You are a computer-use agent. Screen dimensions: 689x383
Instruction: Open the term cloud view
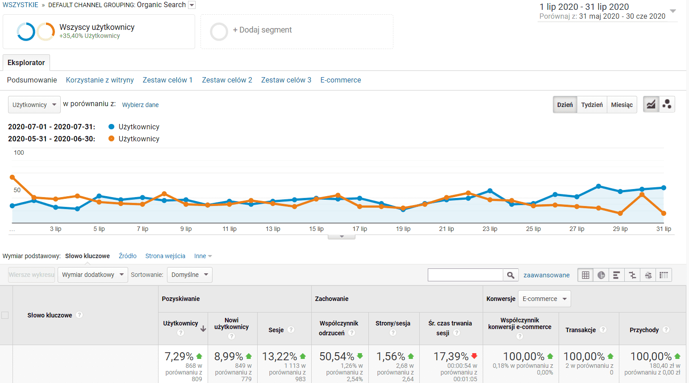coord(647,275)
